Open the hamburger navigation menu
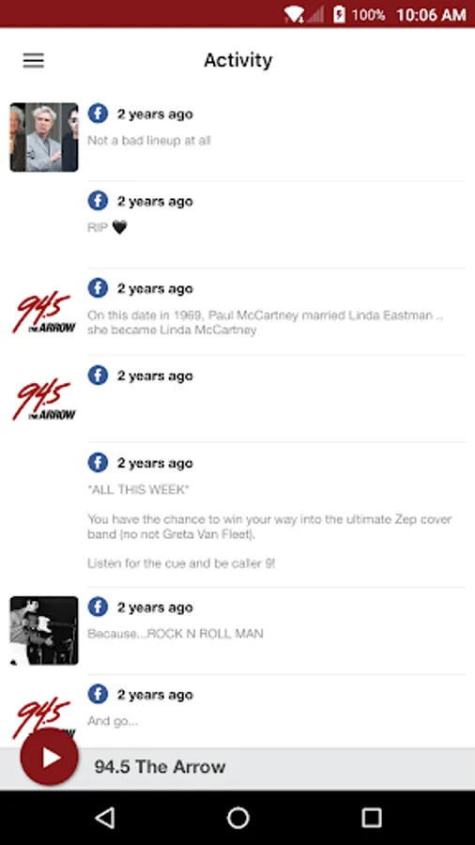This screenshot has height=845, width=475. coord(33,60)
